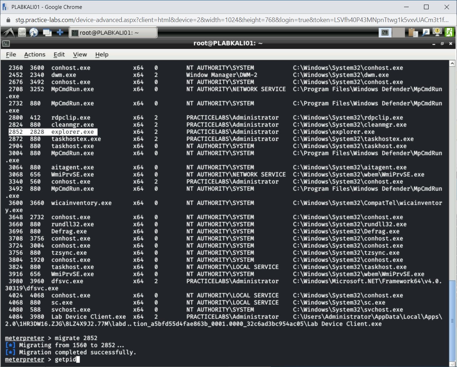The height and width of the screenshot is (367, 457).
Task: Open the file manager icon in toolbar
Action: click(21, 32)
